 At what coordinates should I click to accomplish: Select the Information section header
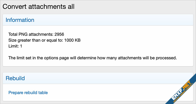(x=20, y=20)
